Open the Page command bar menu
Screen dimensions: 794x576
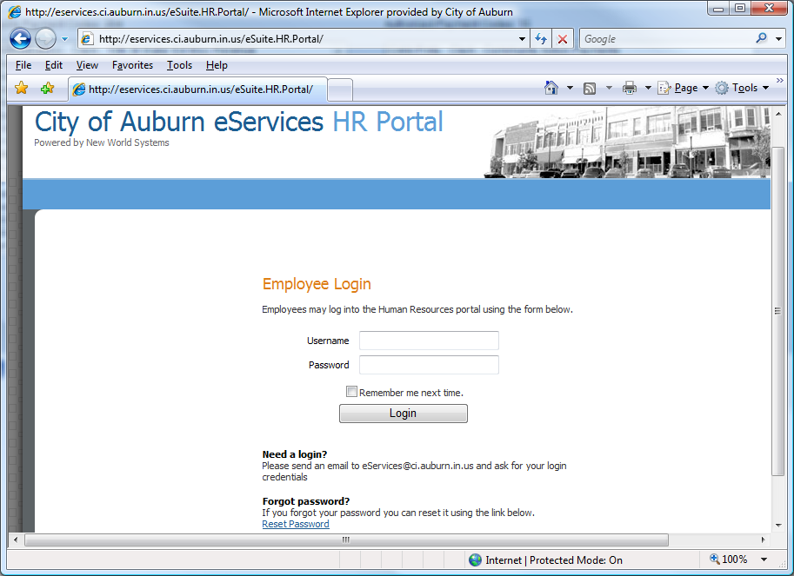684,88
